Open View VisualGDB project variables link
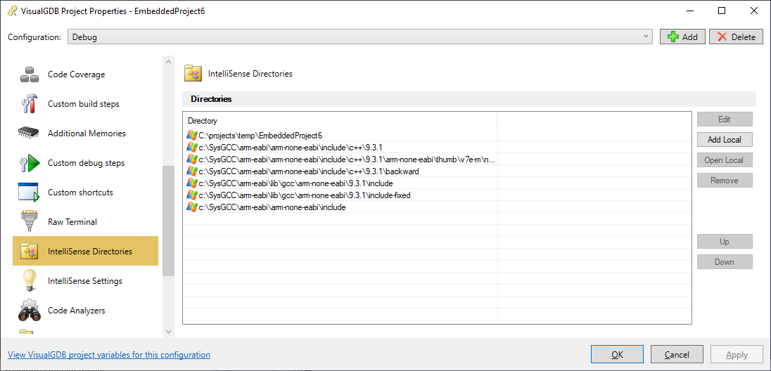This screenshot has height=371, width=771. 109,355
